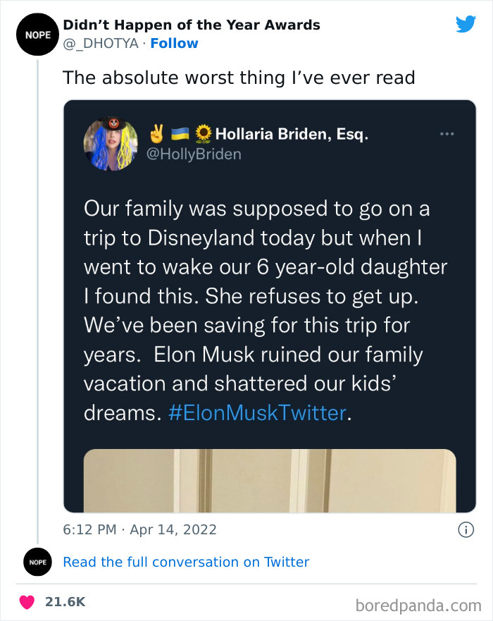Click the 21.6K likes count

point(65,602)
